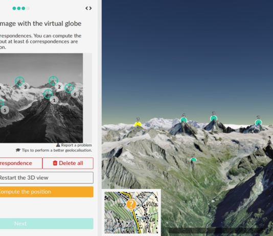Click the code brackets icon at top
The width and height of the screenshot is (273, 236).
click(x=88, y=8)
